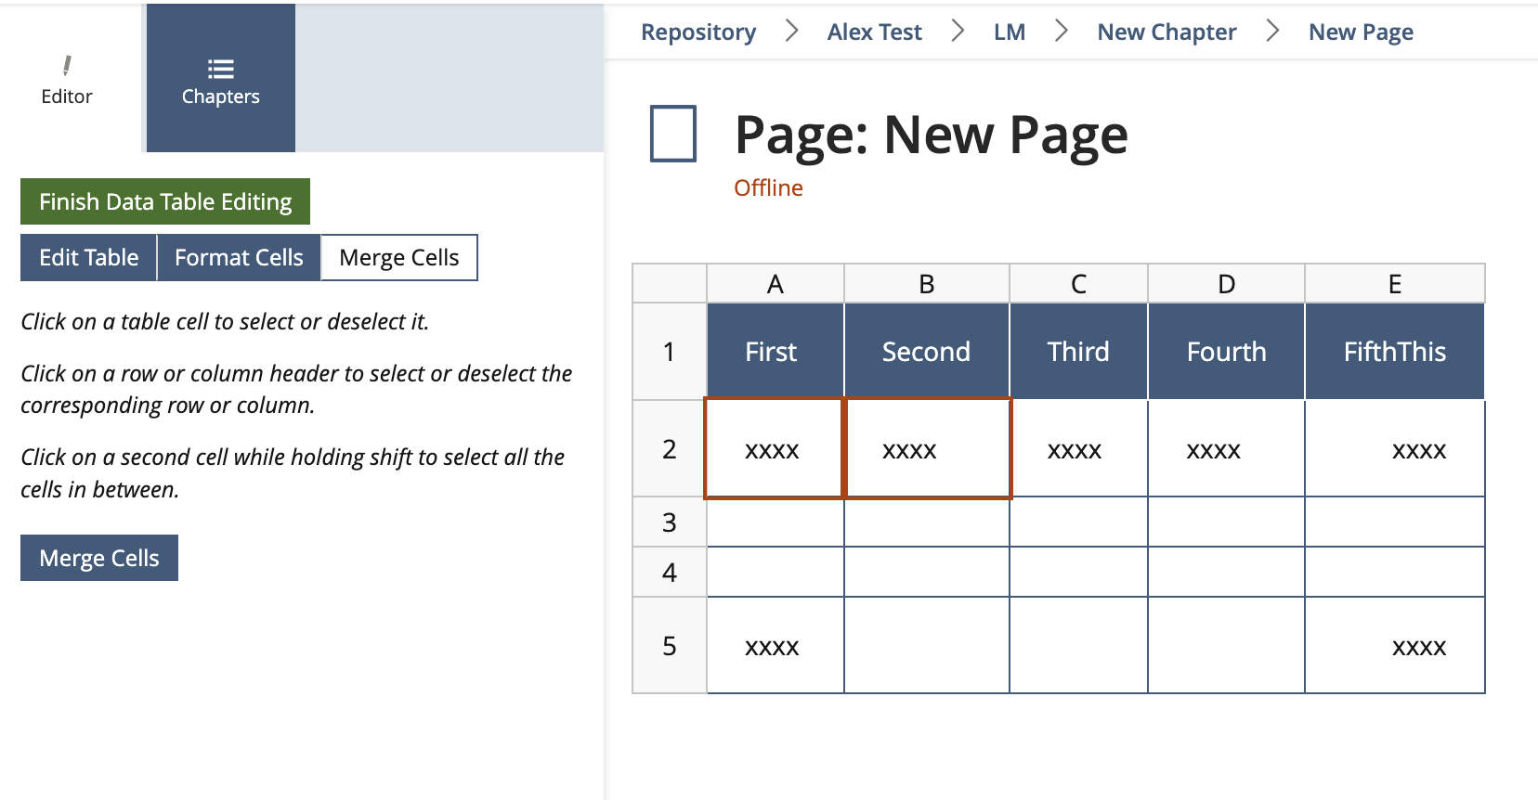1538x800 pixels.
Task: Select column A header
Action: (x=776, y=284)
